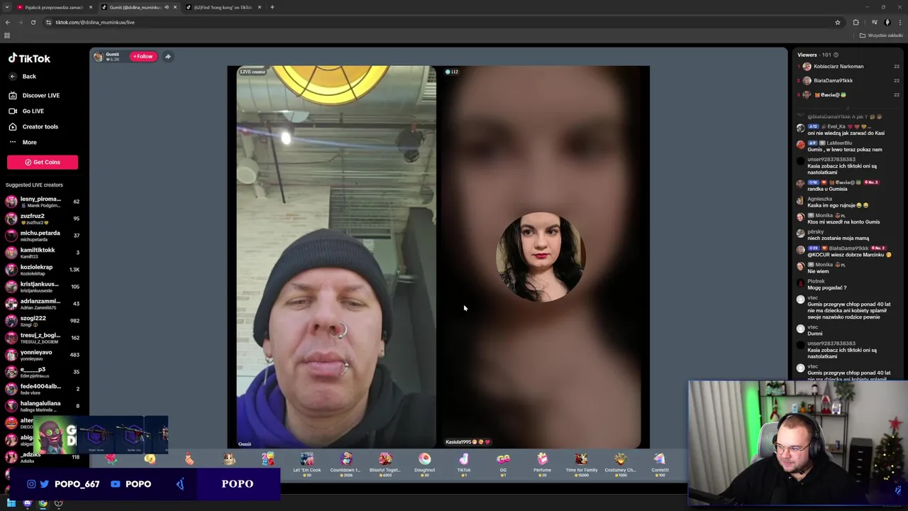Open suggested creator kristjankuus
This screenshot has height=511, width=908.
pos(43,287)
